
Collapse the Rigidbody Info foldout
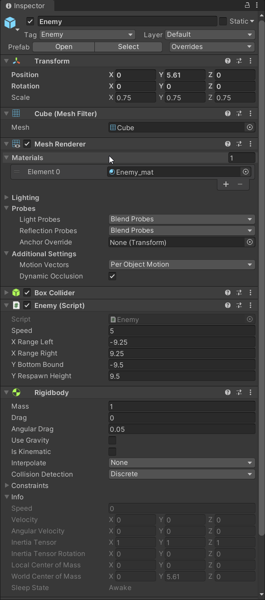pos(6,497)
